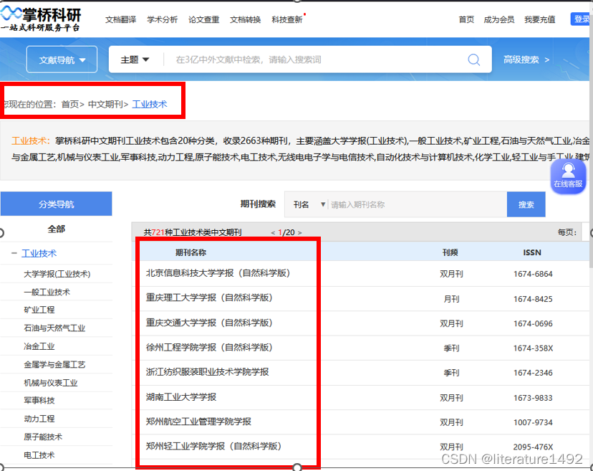Screen dimensions: 593x471
Task: Select 一般工业技术 category
Action: 47,292
